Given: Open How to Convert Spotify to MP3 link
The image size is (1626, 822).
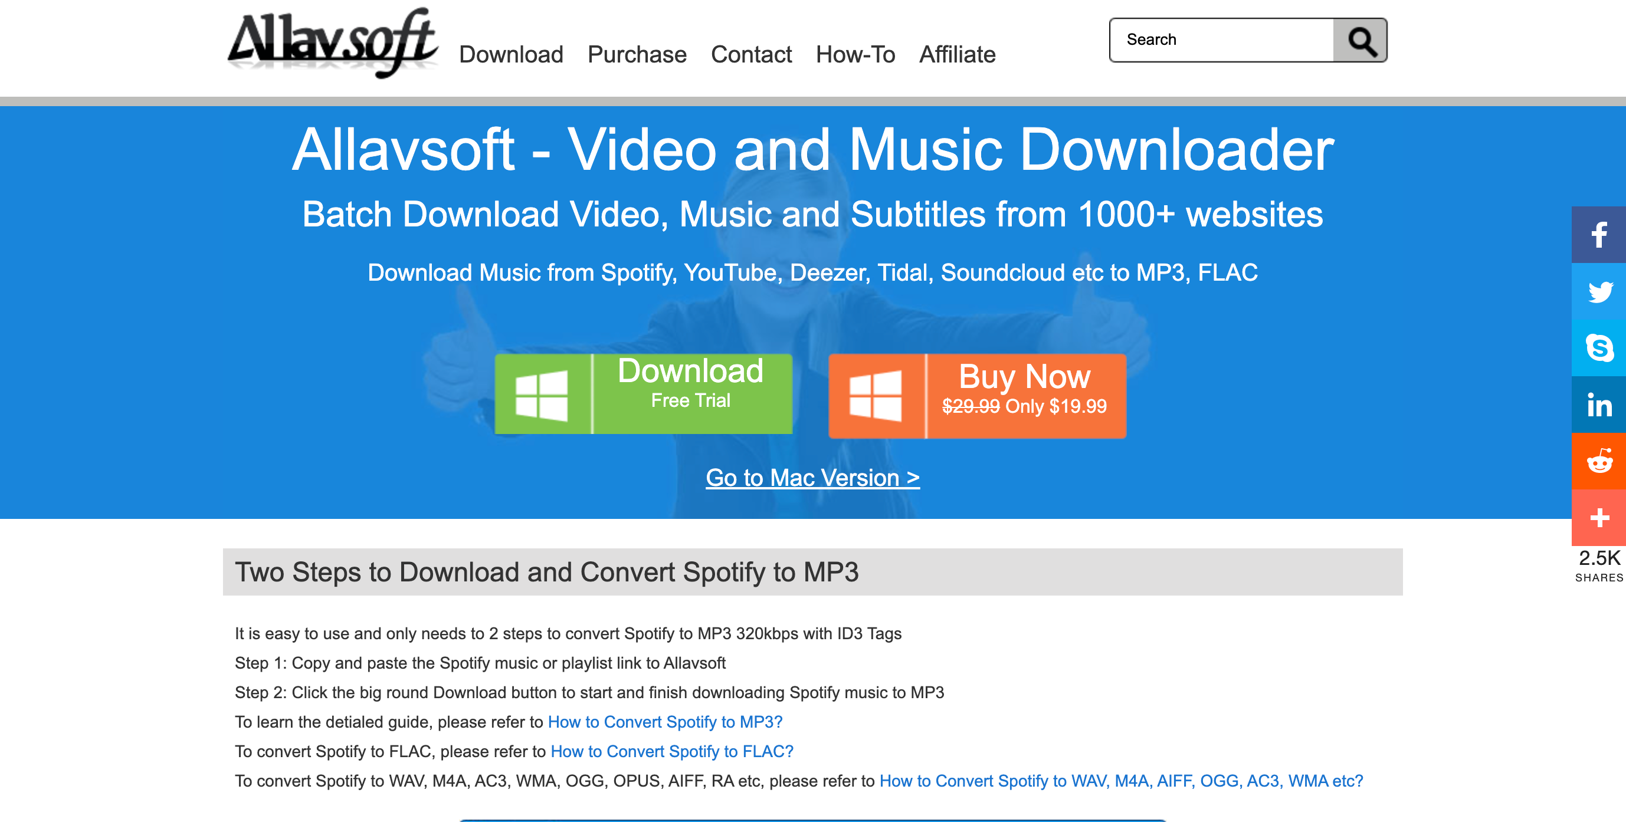Looking at the screenshot, I should pyautogui.click(x=666, y=722).
